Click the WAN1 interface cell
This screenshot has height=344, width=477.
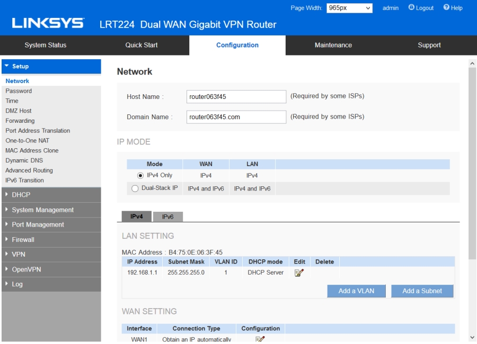click(x=139, y=339)
